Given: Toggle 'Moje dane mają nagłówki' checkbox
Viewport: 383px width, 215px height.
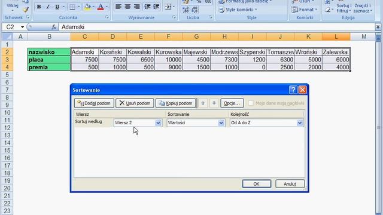Looking at the screenshot, I should click(x=251, y=103).
